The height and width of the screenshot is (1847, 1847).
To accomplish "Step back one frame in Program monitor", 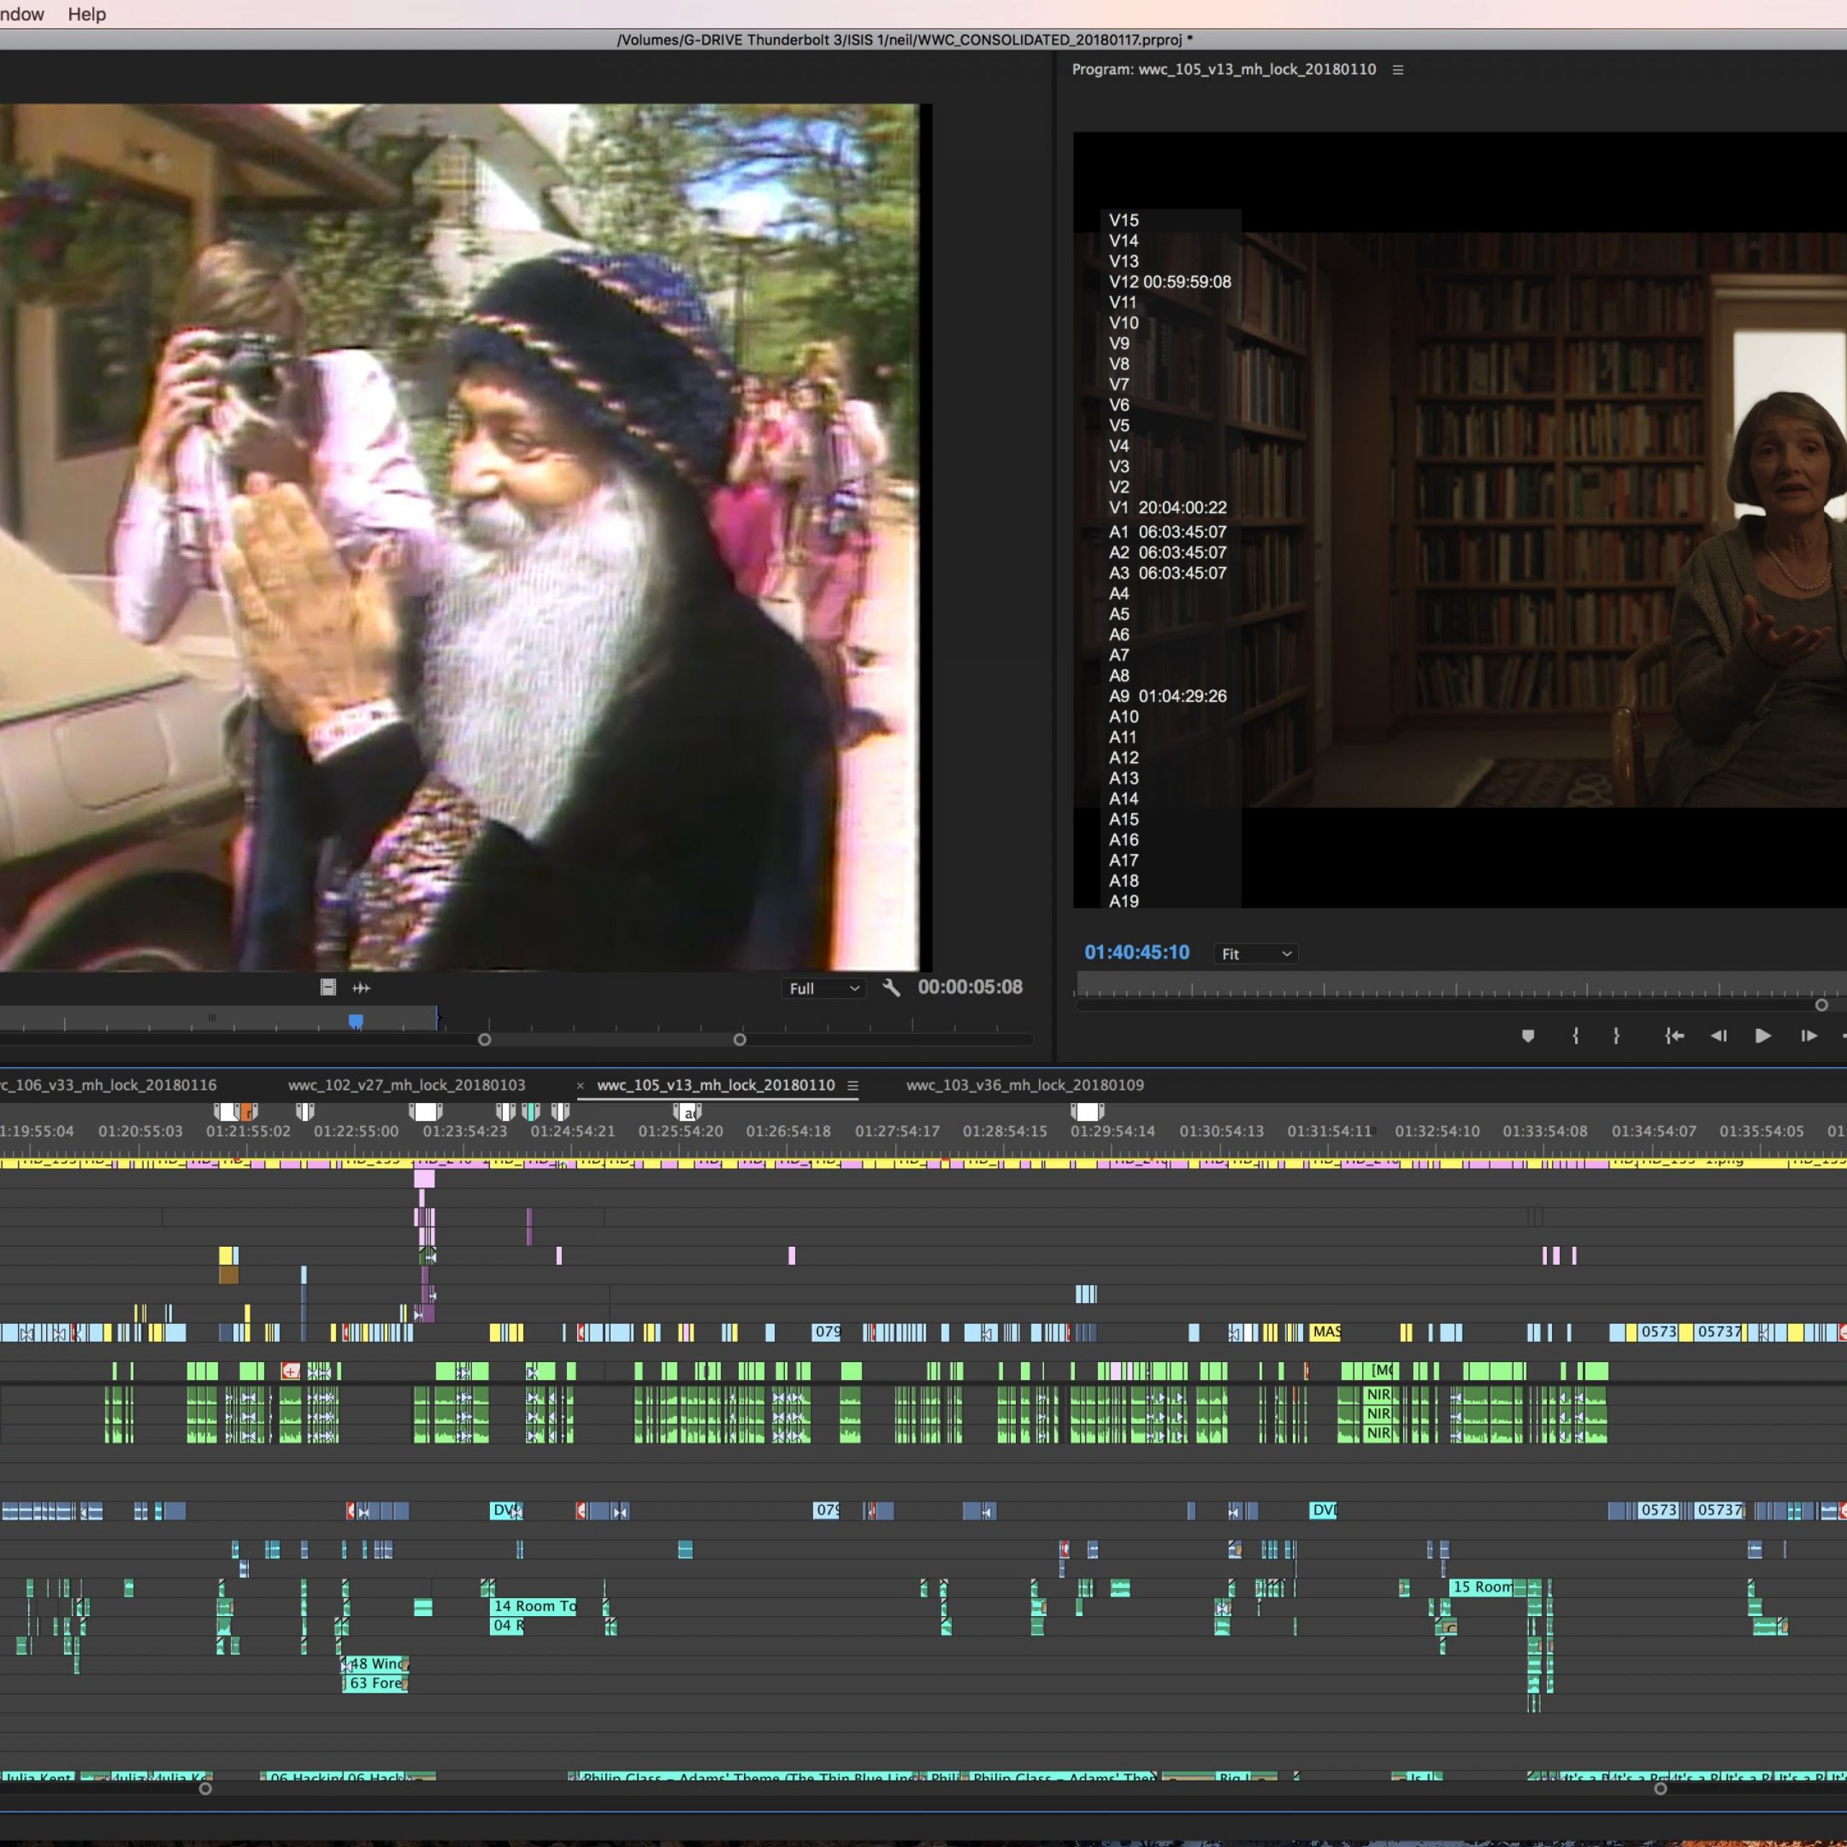I will (1718, 1036).
